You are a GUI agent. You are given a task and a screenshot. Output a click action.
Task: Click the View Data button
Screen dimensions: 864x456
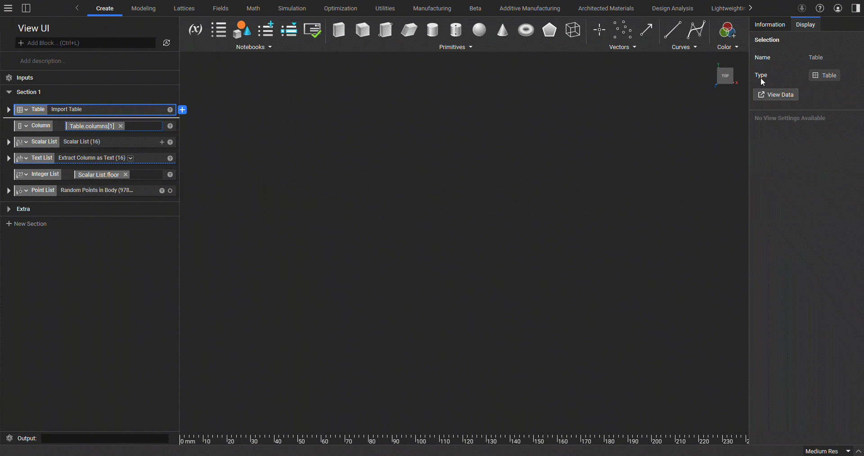pos(776,95)
